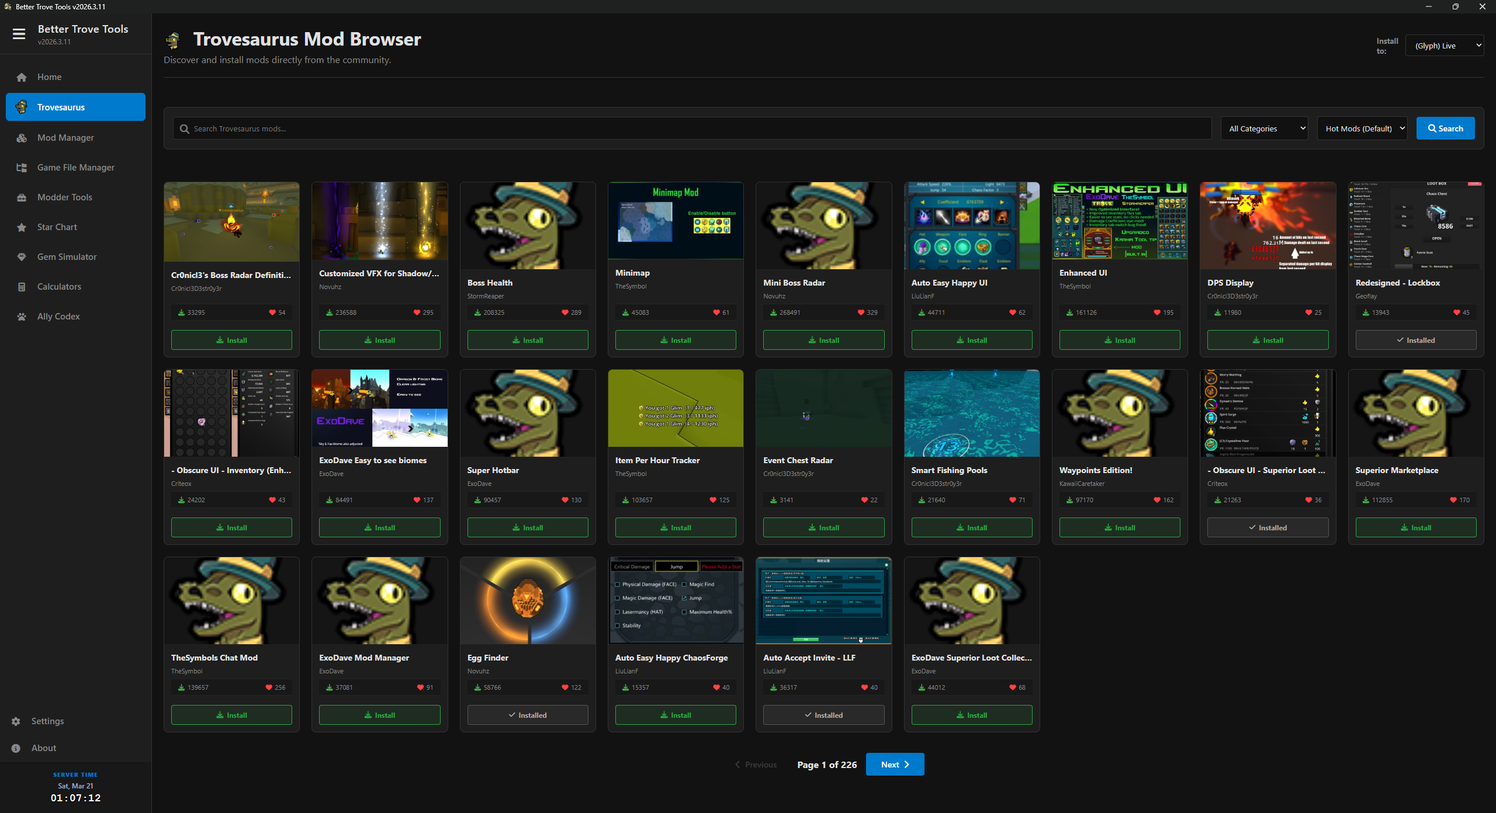Click the Gem Simulator gem icon
This screenshot has height=813, width=1496.
pos(21,257)
